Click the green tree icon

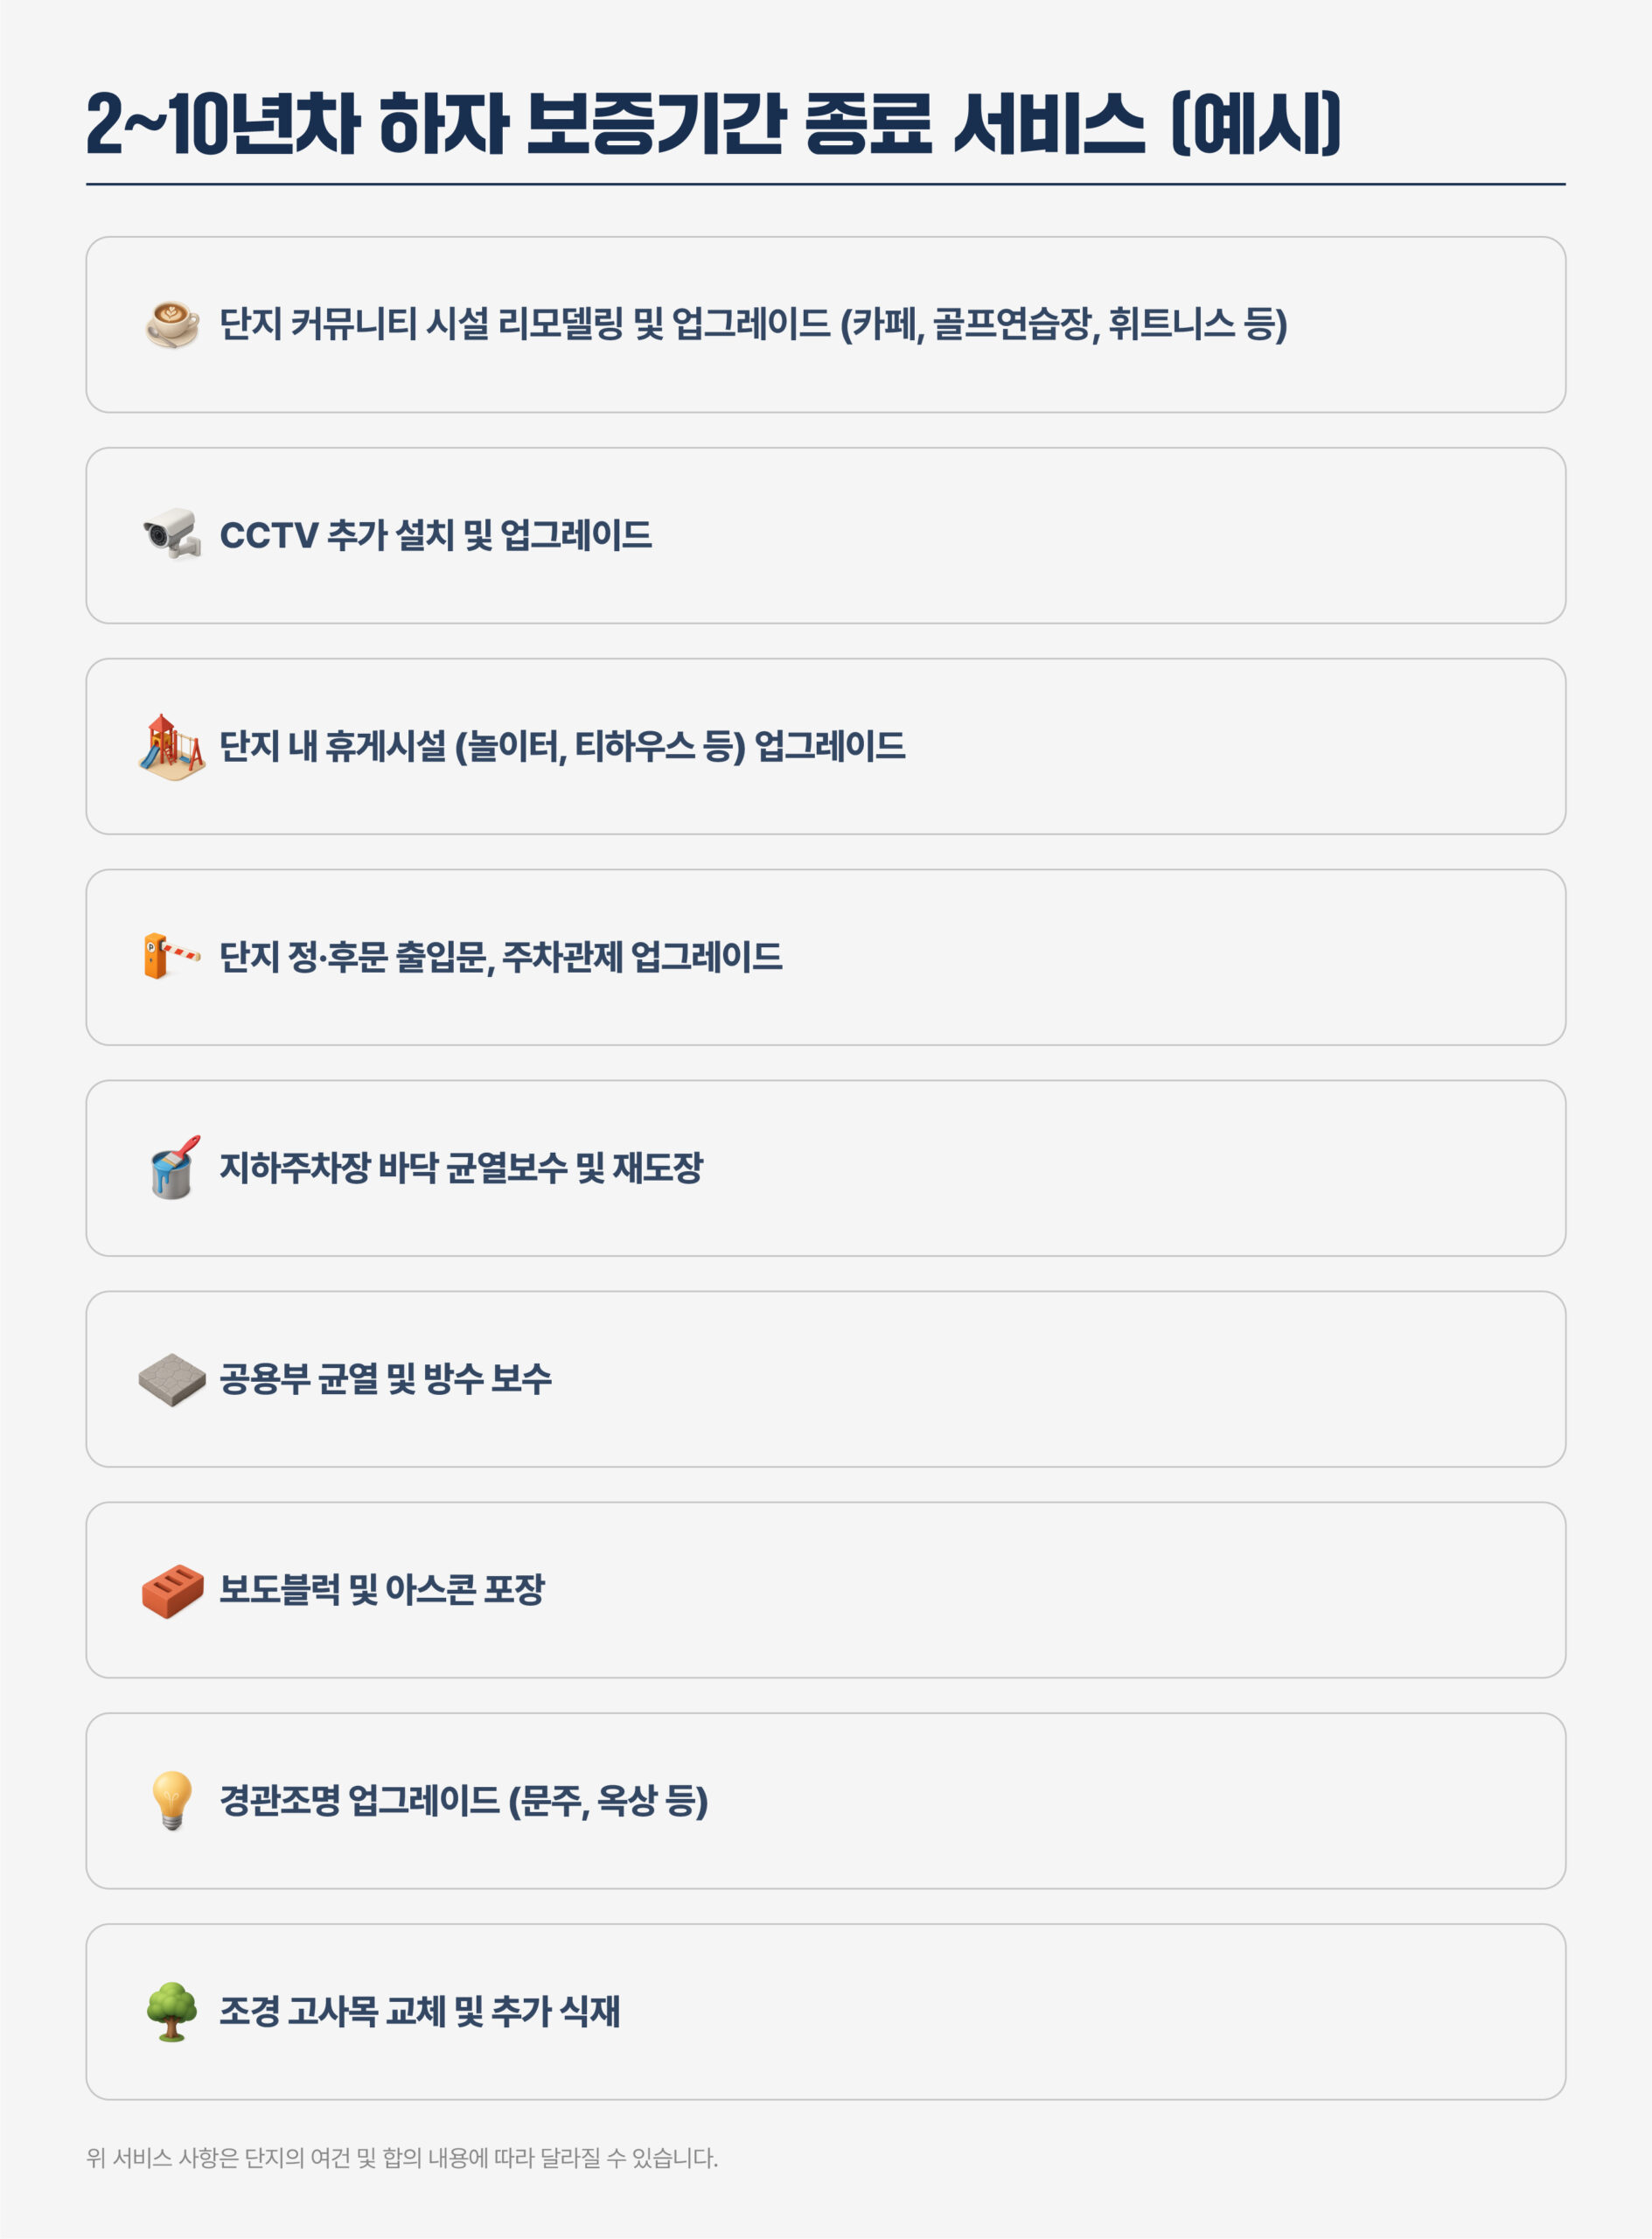[x=172, y=2012]
